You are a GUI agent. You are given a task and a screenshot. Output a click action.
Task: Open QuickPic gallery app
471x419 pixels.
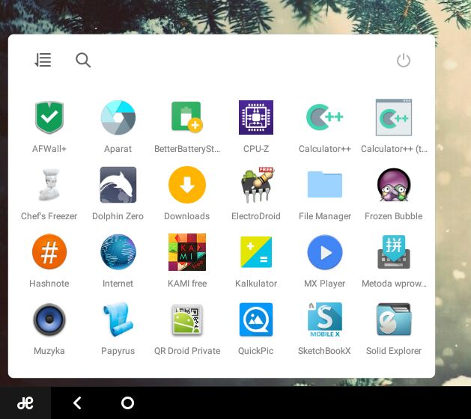pos(256,319)
